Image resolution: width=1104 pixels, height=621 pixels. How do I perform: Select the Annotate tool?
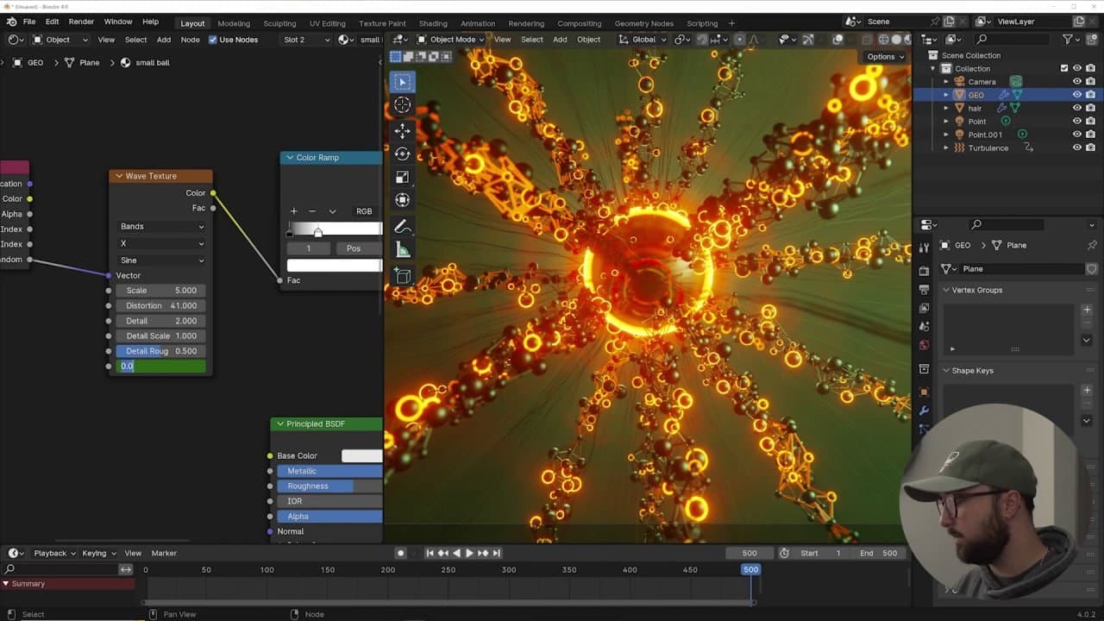pos(402,227)
